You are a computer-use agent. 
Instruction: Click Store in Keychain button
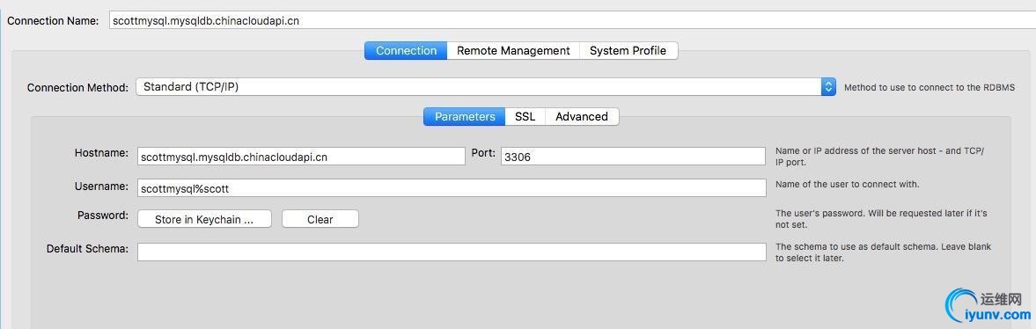(204, 219)
